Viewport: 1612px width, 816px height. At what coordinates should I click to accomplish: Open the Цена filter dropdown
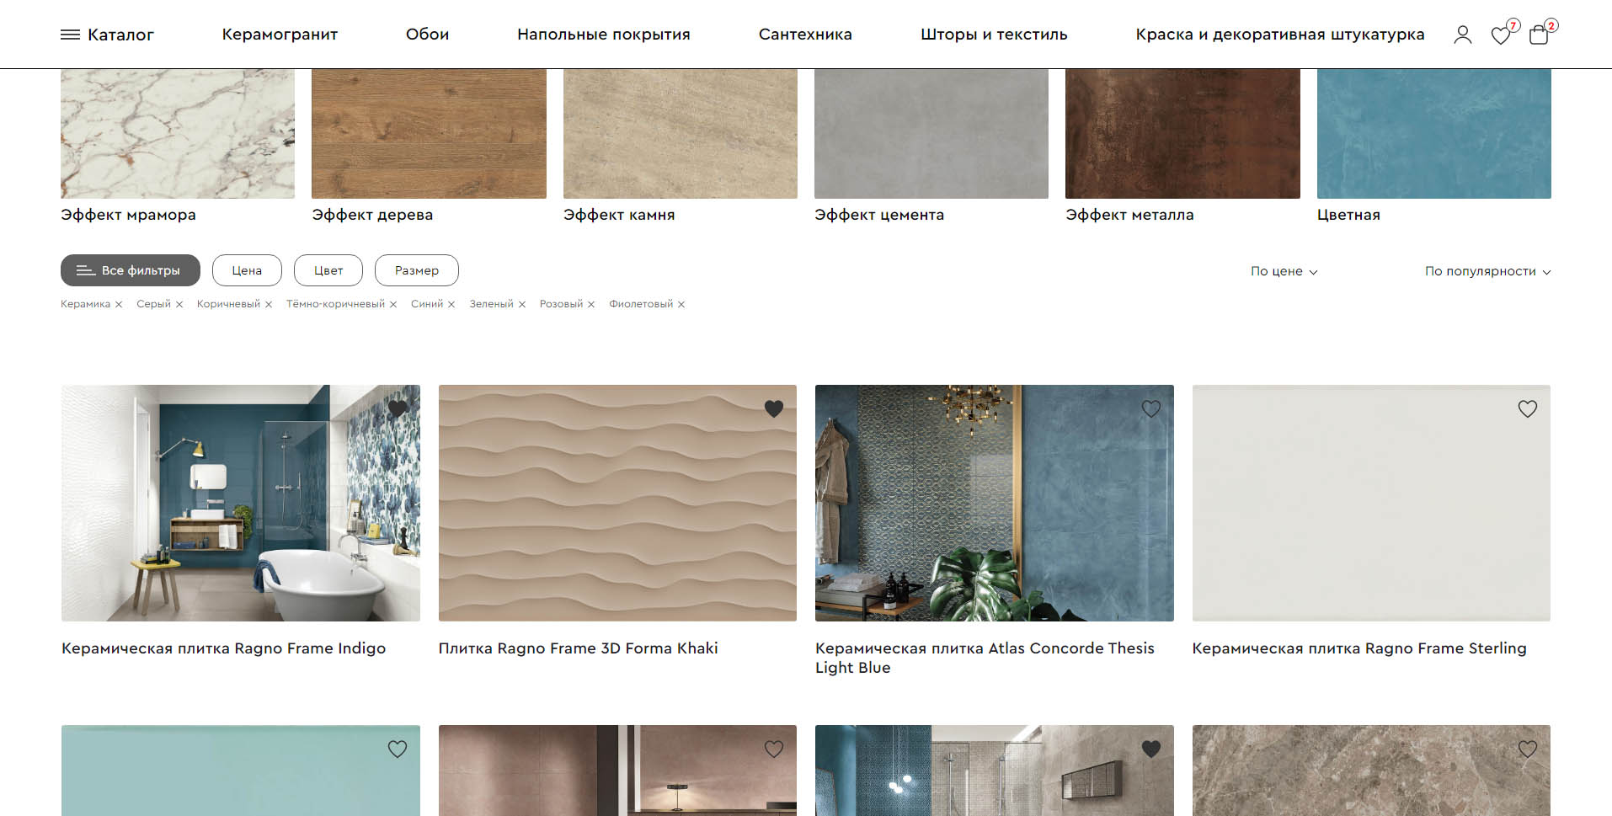[x=247, y=270]
